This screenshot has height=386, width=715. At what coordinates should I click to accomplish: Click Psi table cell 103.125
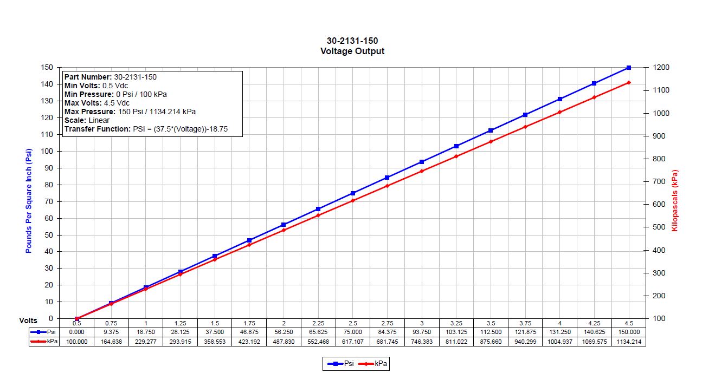[x=456, y=332]
